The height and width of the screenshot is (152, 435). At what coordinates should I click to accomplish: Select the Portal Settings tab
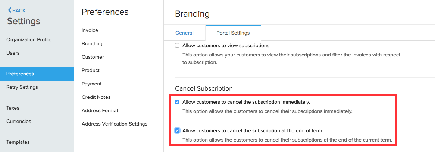(x=233, y=33)
